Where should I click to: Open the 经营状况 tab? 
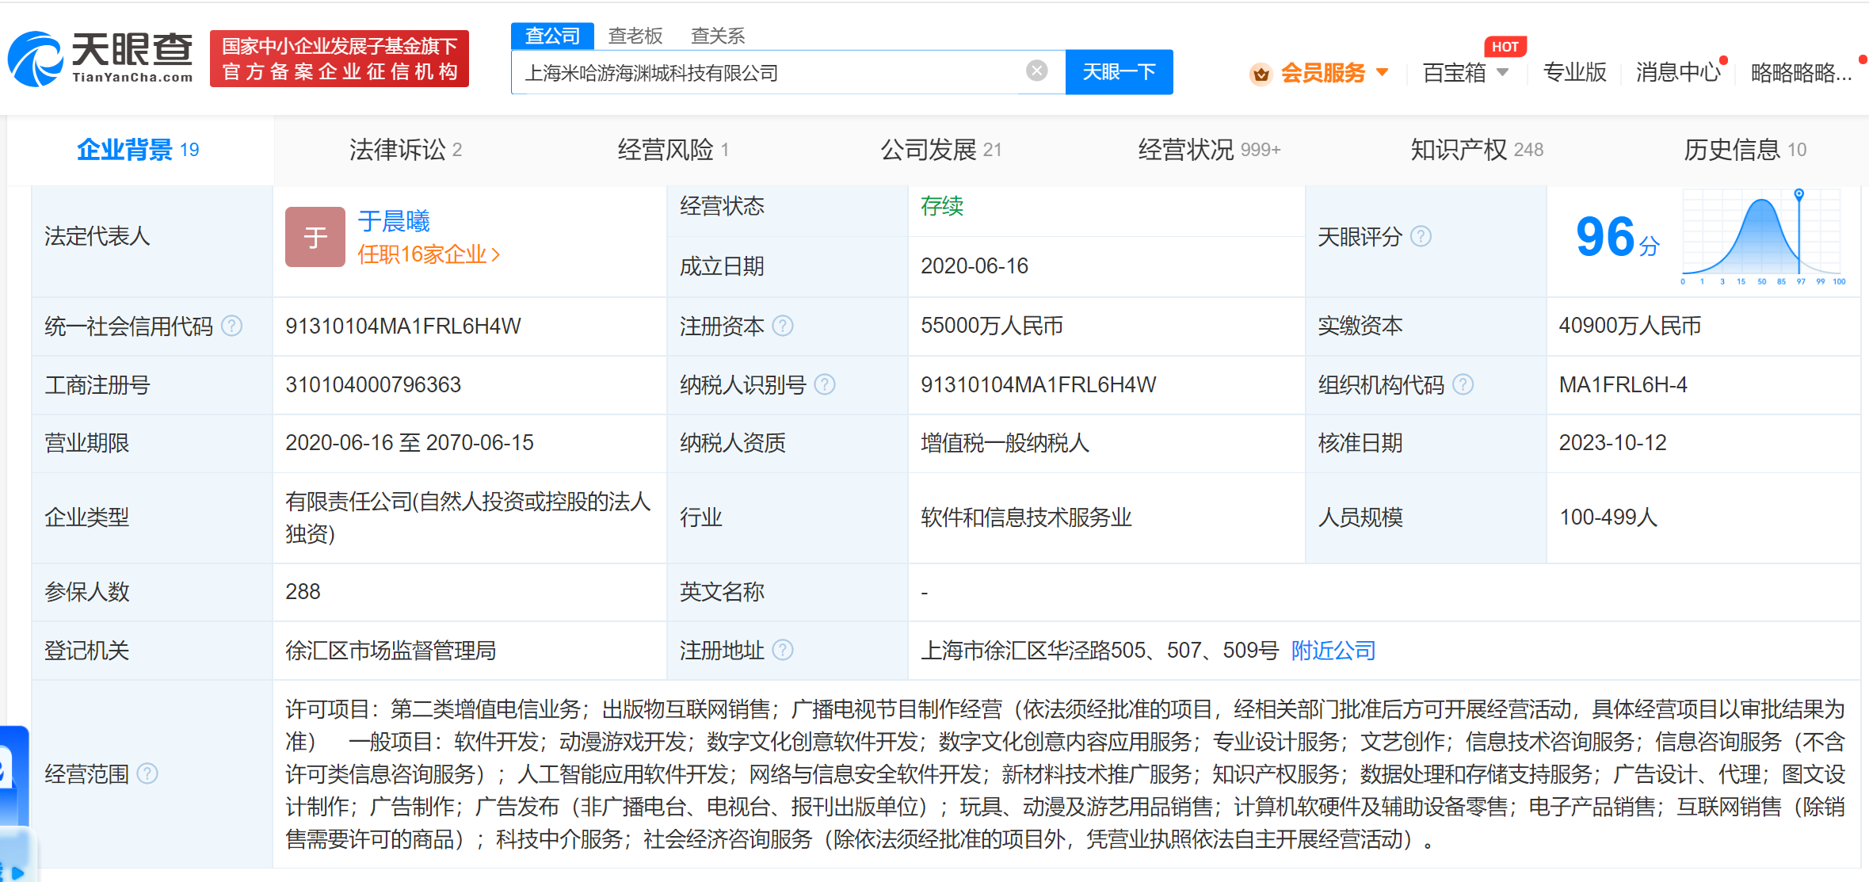point(1209,150)
